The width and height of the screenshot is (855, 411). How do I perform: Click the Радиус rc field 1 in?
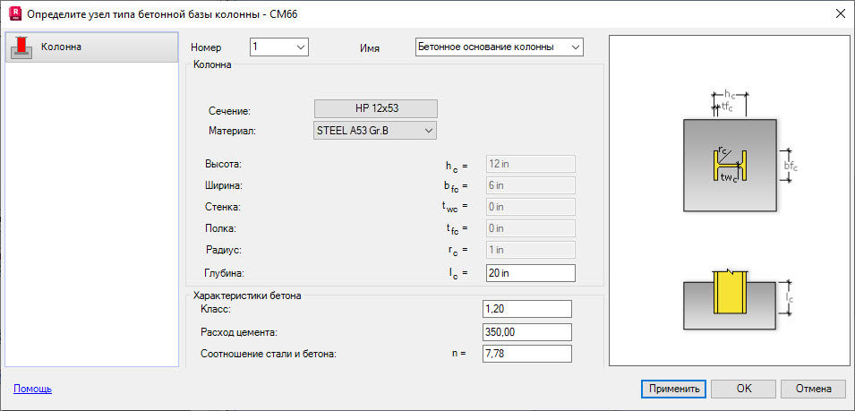(530, 250)
